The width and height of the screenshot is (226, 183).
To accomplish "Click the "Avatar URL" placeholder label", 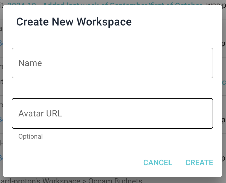I will point(40,113).
